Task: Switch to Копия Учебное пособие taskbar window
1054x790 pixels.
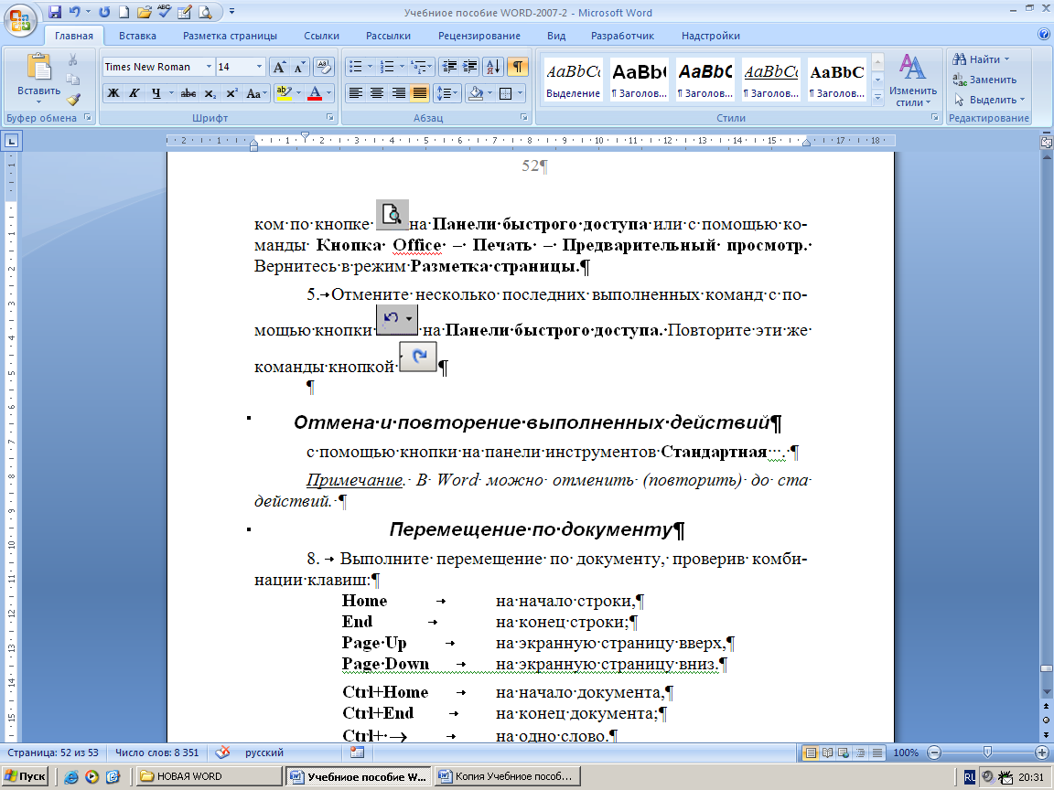Action: coord(508,776)
